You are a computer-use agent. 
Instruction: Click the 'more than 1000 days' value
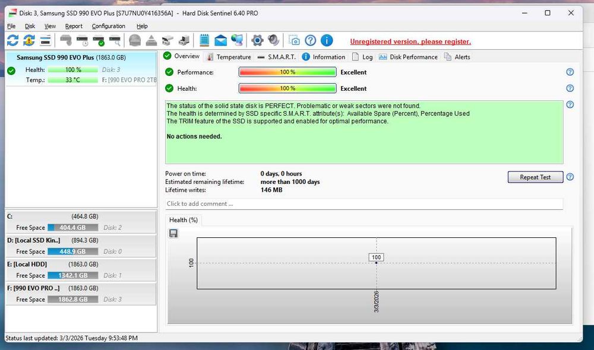pyautogui.click(x=290, y=182)
